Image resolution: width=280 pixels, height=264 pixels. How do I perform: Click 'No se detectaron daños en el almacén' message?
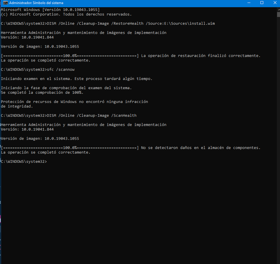click(201, 148)
